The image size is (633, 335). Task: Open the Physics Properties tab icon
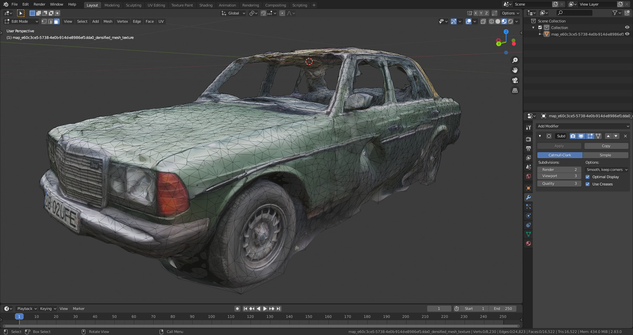tap(528, 215)
